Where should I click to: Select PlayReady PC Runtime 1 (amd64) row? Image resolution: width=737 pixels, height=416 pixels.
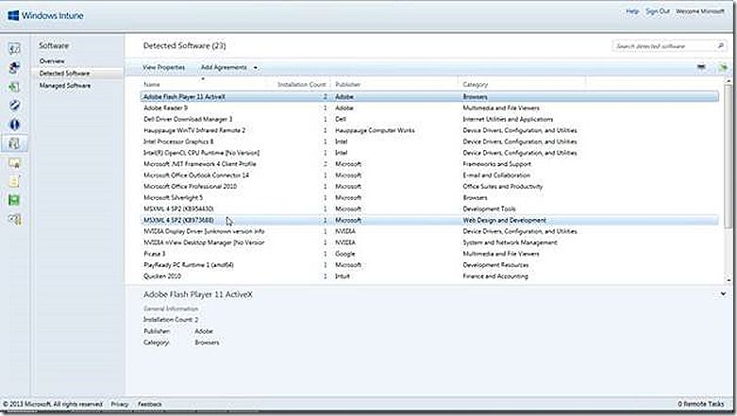(x=429, y=265)
